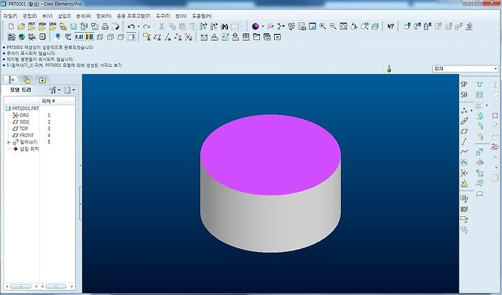The height and width of the screenshot is (295, 502).
Task: Open ASM assembly folder icon
Action: tap(42, 26)
